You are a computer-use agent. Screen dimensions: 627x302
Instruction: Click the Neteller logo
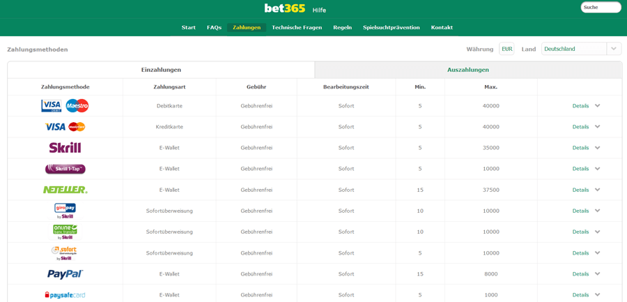(x=65, y=190)
